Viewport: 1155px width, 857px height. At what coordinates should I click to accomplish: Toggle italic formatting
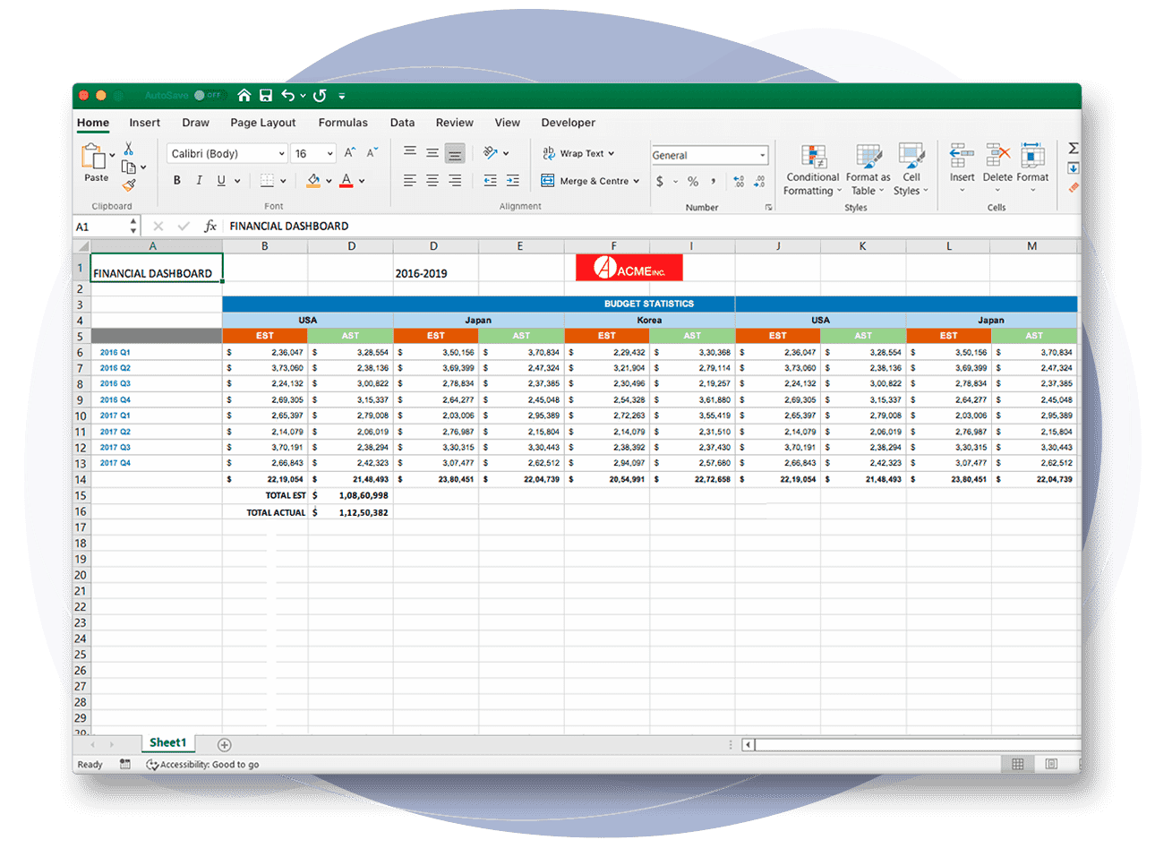click(x=198, y=180)
